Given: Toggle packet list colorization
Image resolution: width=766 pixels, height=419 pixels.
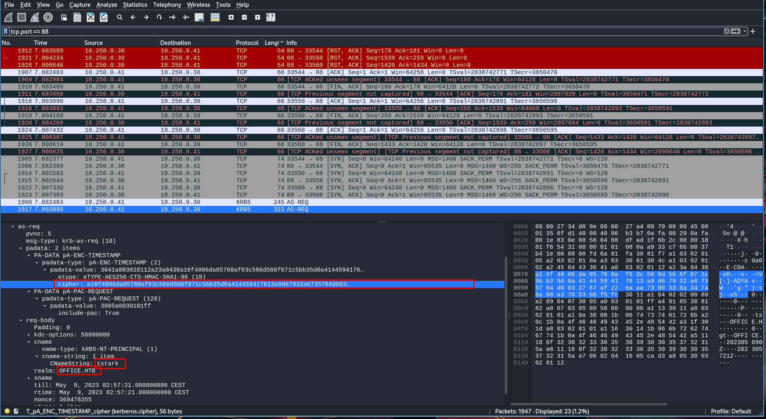Looking at the screenshot, I should click(x=215, y=17).
